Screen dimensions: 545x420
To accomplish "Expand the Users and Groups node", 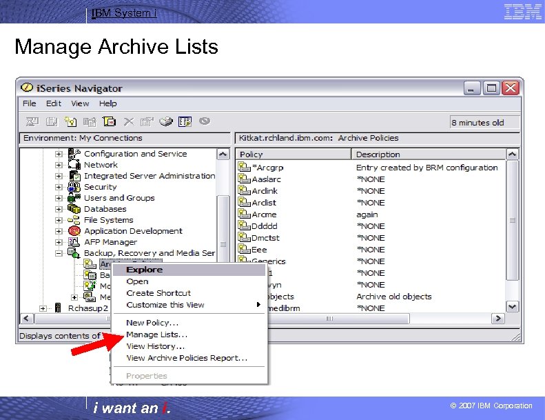I will pyautogui.click(x=59, y=198).
